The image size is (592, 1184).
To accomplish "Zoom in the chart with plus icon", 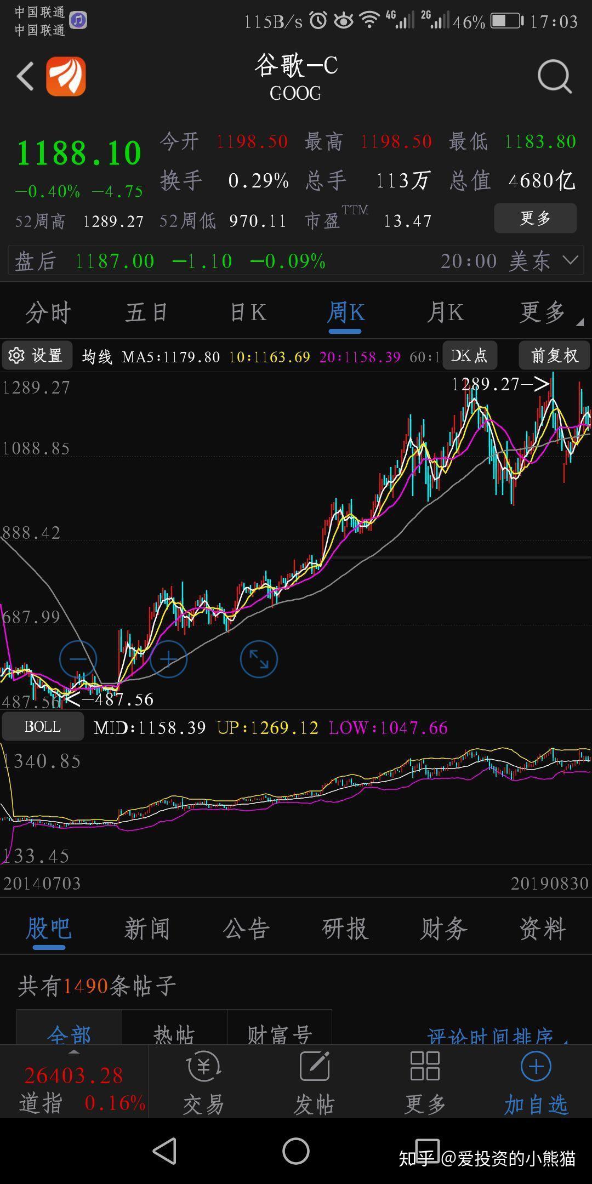I will (168, 659).
